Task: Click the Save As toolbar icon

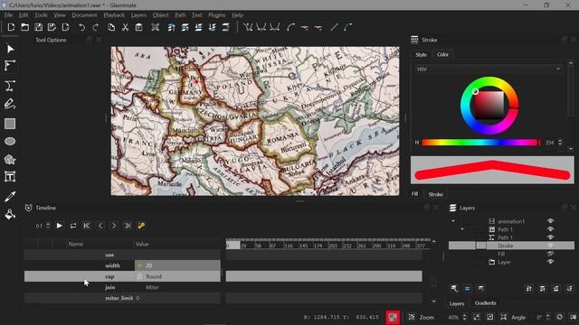Action: (52, 27)
